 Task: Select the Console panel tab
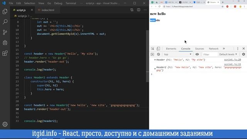point(186,49)
